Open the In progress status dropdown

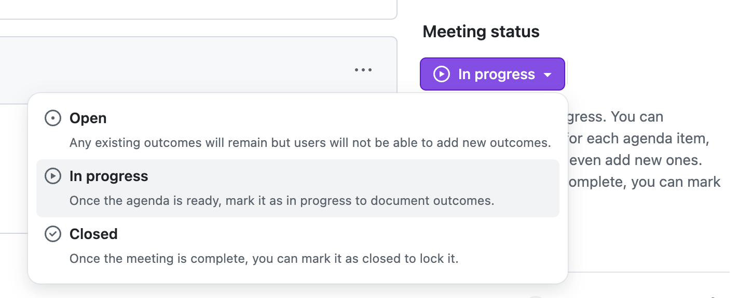(492, 74)
